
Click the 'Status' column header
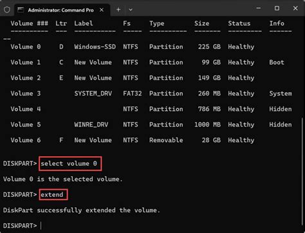click(239, 23)
